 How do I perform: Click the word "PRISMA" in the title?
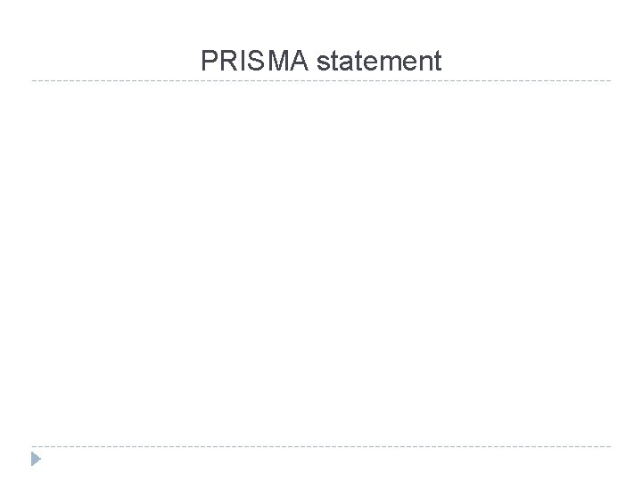254,61
